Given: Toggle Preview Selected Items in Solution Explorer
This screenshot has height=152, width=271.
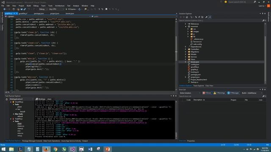Looking at the screenshot, I should coord(210,17).
